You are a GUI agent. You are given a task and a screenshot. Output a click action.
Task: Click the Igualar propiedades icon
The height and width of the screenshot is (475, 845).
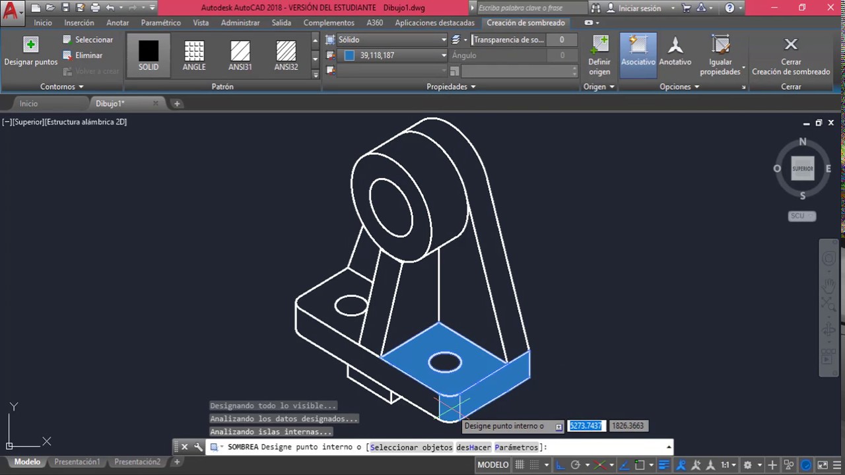(x=721, y=45)
